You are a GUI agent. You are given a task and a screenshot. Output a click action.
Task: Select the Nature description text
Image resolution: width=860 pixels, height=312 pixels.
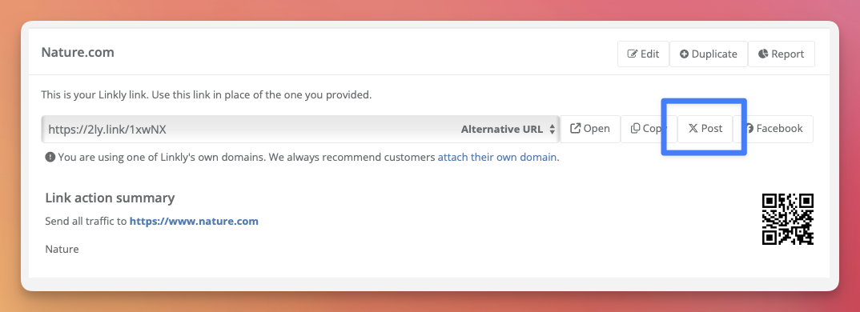pos(62,250)
